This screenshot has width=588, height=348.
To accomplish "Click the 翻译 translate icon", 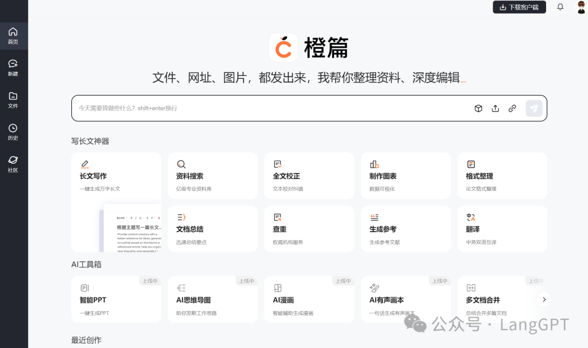I will pyautogui.click(x=471, y=217).
